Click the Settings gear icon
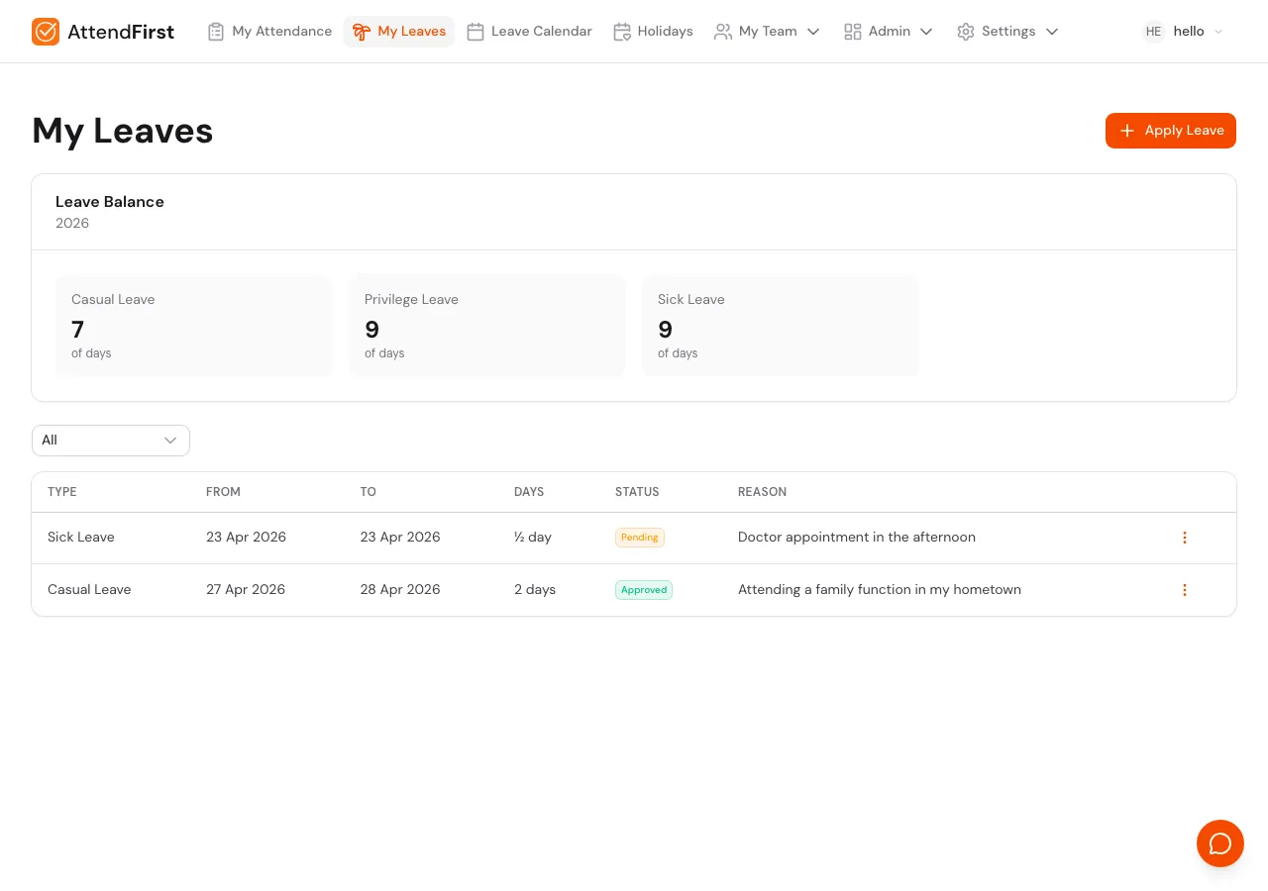 click(x=966, y=31)
